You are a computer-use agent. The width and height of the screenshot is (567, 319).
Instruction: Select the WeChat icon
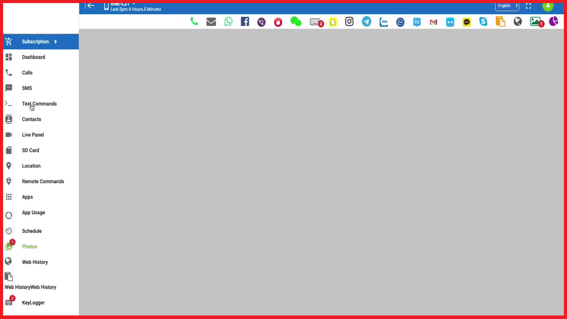pos(295,22)
